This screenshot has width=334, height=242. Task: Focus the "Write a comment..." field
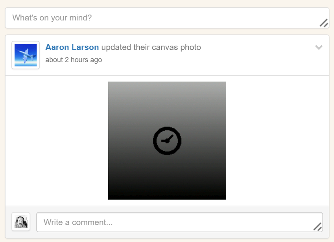[x=179, y=222]
